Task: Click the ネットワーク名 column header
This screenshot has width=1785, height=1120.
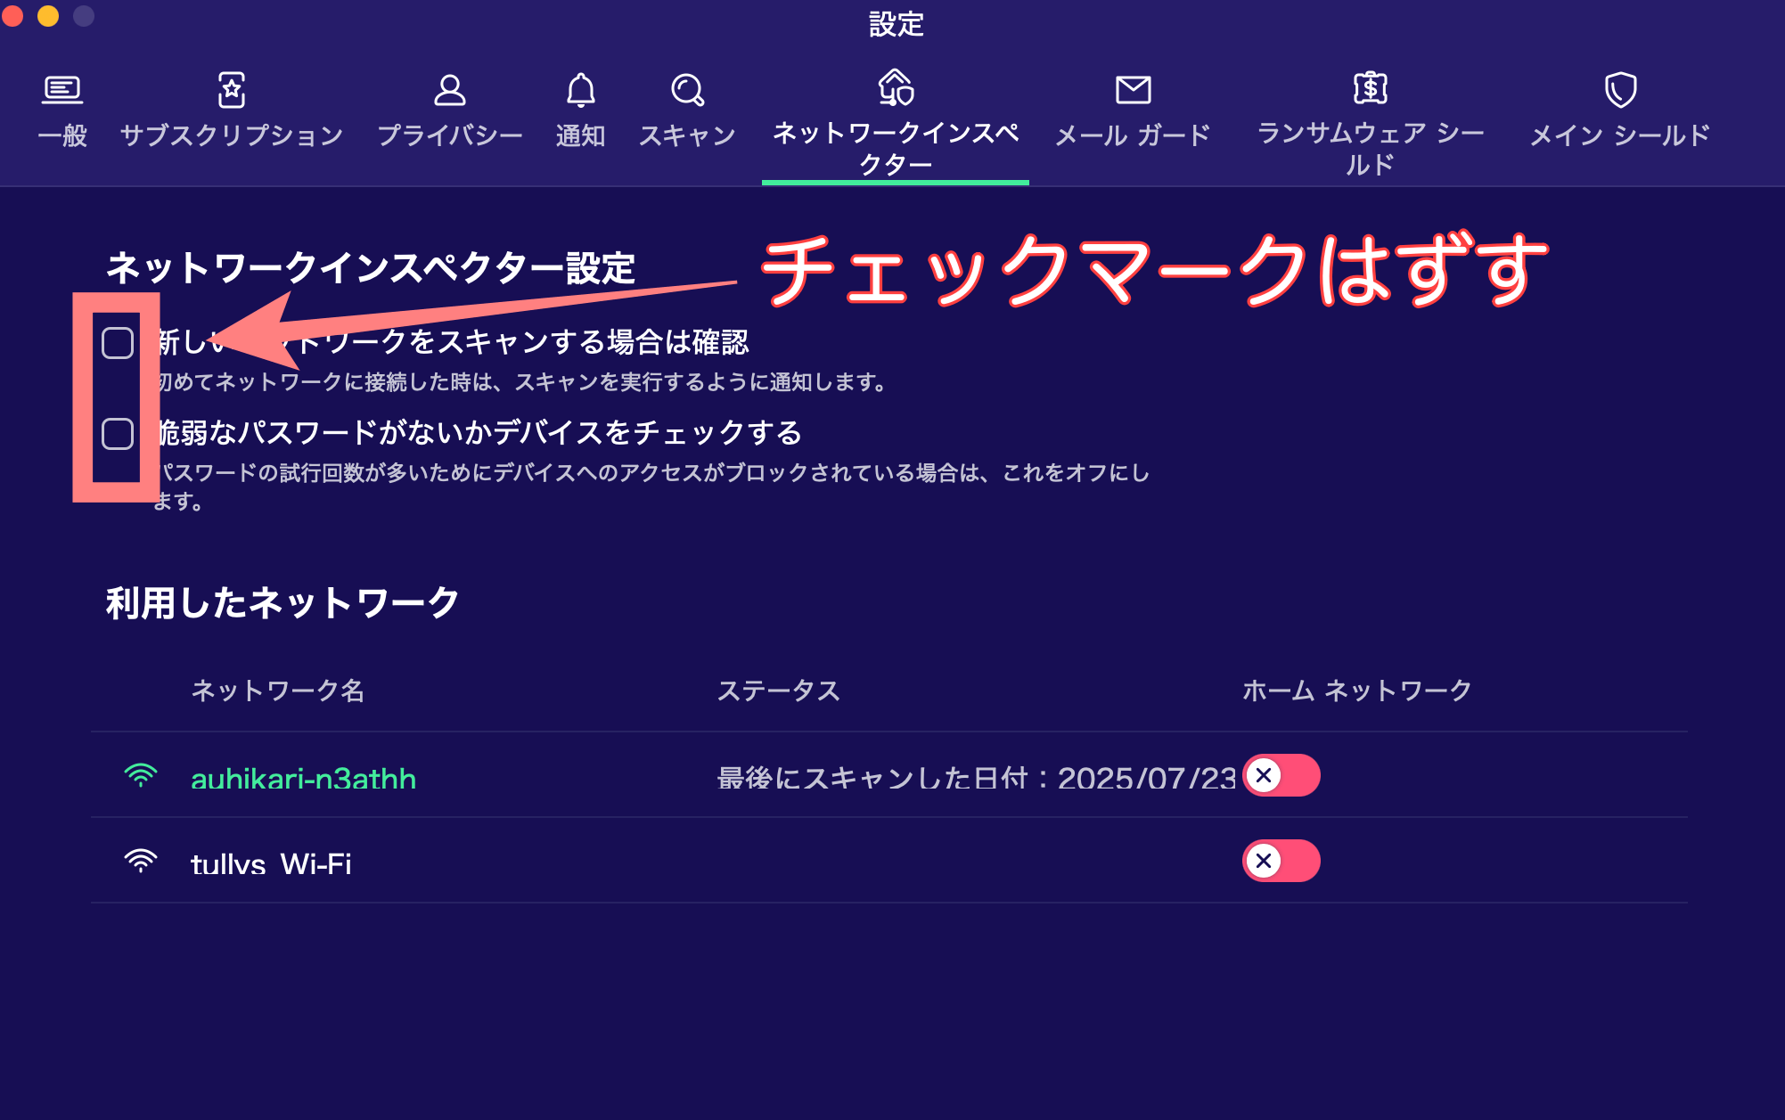Action: pyautogui.click(x=278, y=691)
